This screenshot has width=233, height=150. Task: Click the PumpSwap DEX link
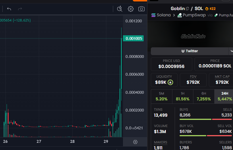pos(192,15)
